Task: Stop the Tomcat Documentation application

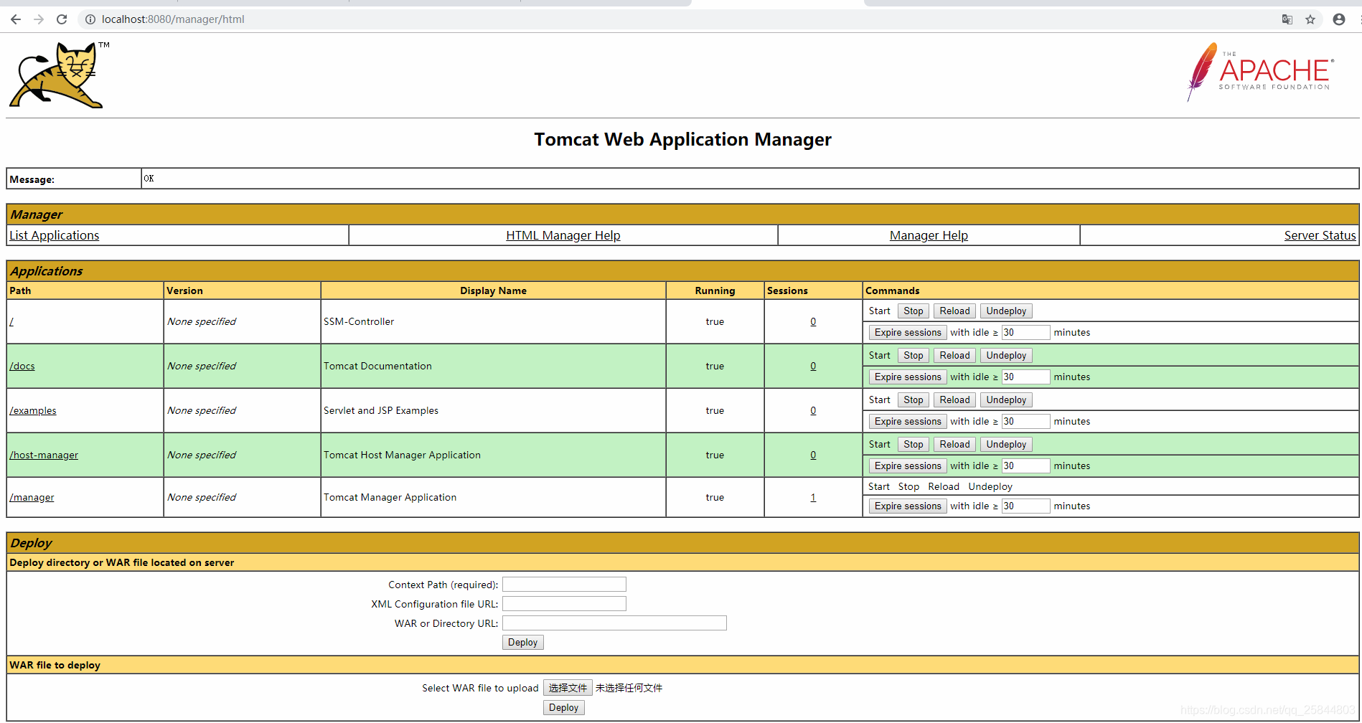Action: 914,355
